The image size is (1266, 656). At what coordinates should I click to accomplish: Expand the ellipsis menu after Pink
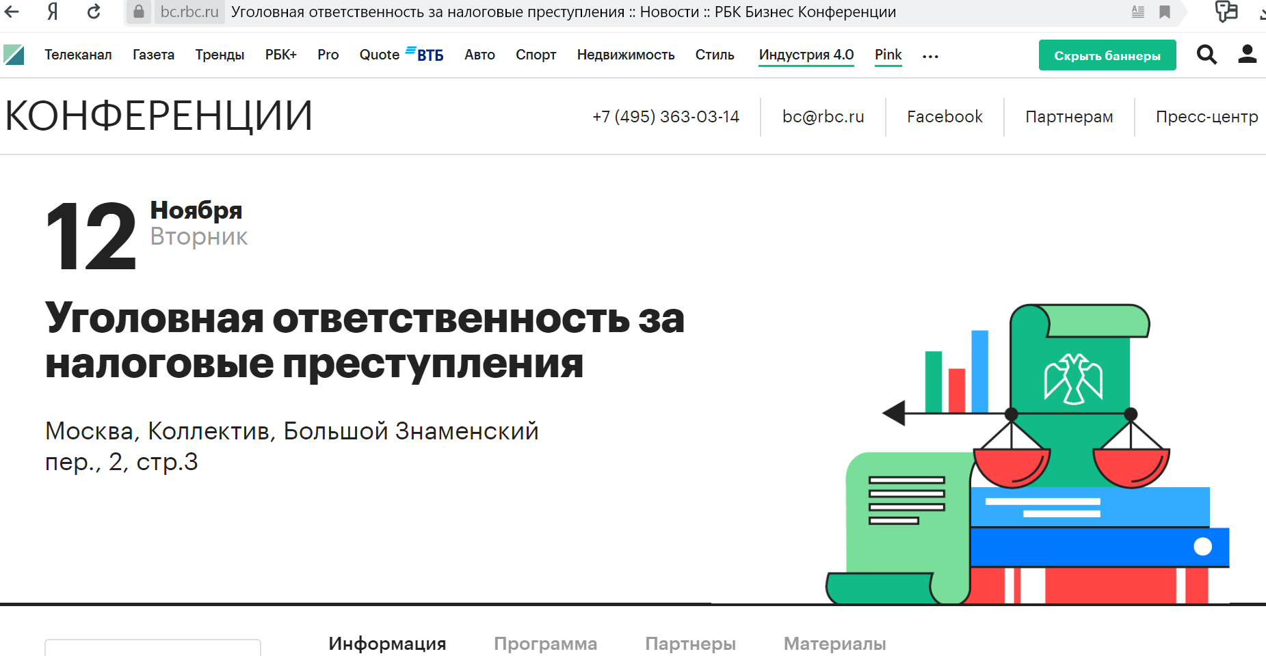pyautogui.click(x=930, y=56)
